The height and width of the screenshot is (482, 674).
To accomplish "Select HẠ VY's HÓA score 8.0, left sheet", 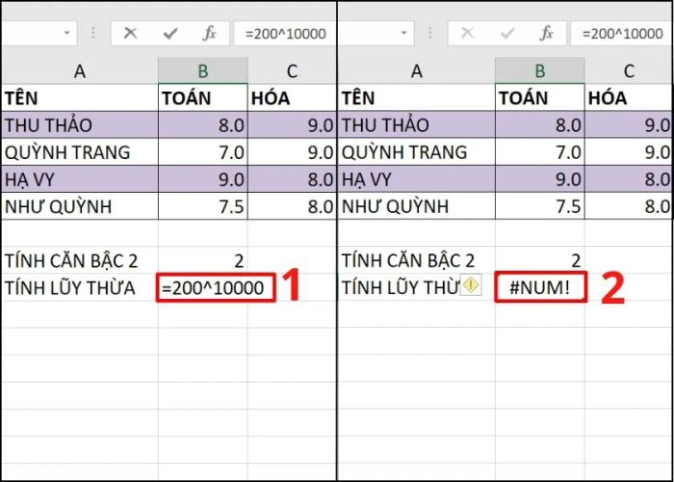I will 292,179.
